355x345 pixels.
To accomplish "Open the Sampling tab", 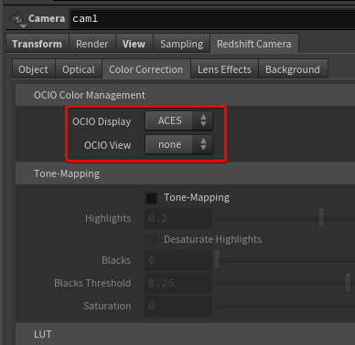I will click(x=181, y=44).
